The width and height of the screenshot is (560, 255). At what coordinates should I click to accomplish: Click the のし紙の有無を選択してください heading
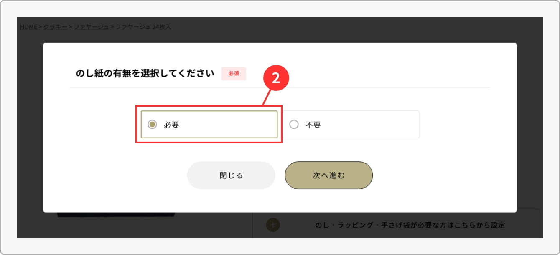[x=145, y=74]
